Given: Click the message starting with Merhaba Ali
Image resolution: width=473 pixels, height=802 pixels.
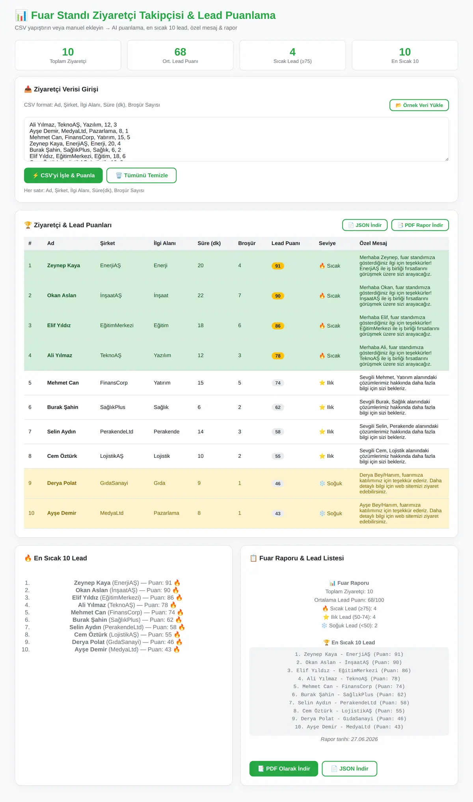Looking at the screenshot, I should 396,356.
